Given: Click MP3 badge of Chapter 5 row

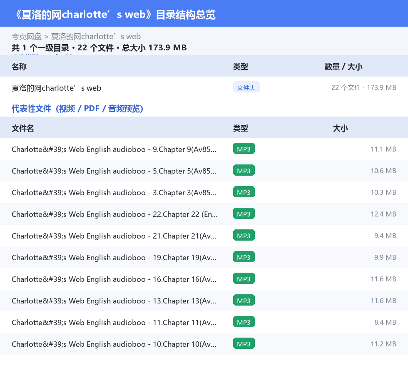Looking at the screenshot, I should click(x=244, y=170).
